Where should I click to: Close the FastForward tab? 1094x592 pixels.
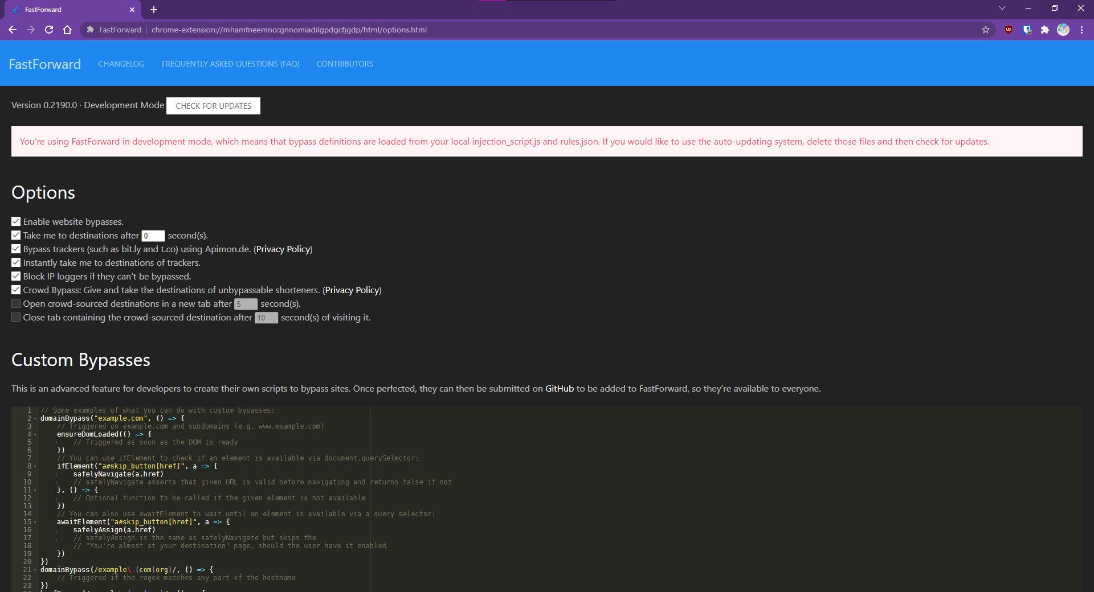(132, 10)
